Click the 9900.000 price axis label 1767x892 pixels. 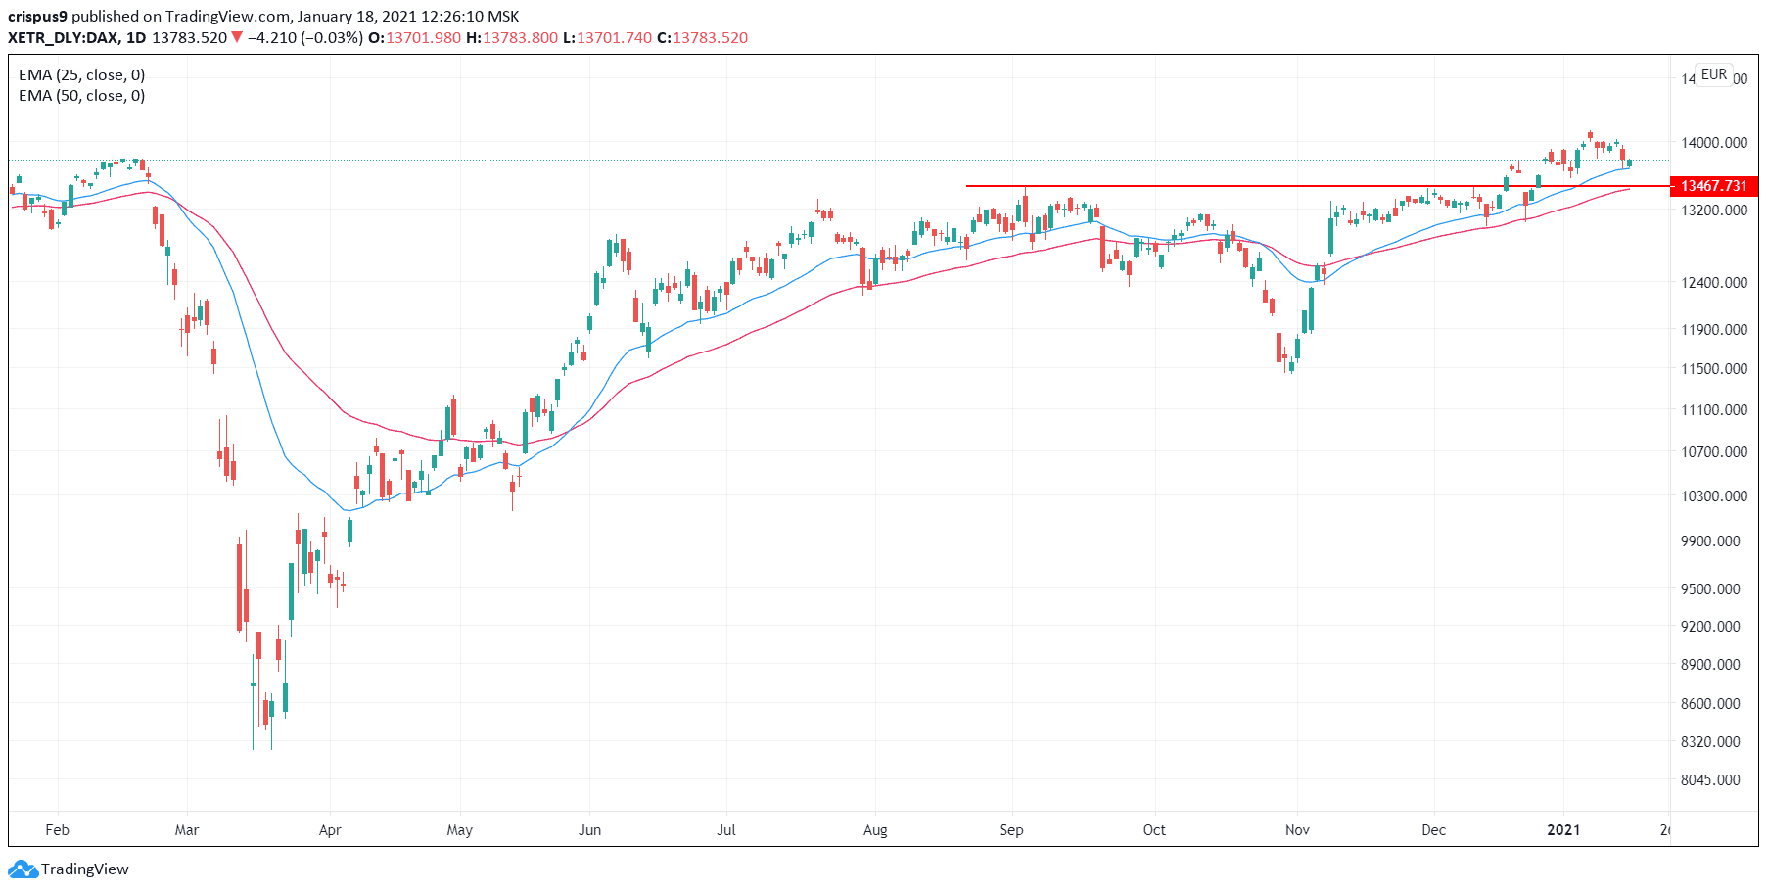(1710, 540)
